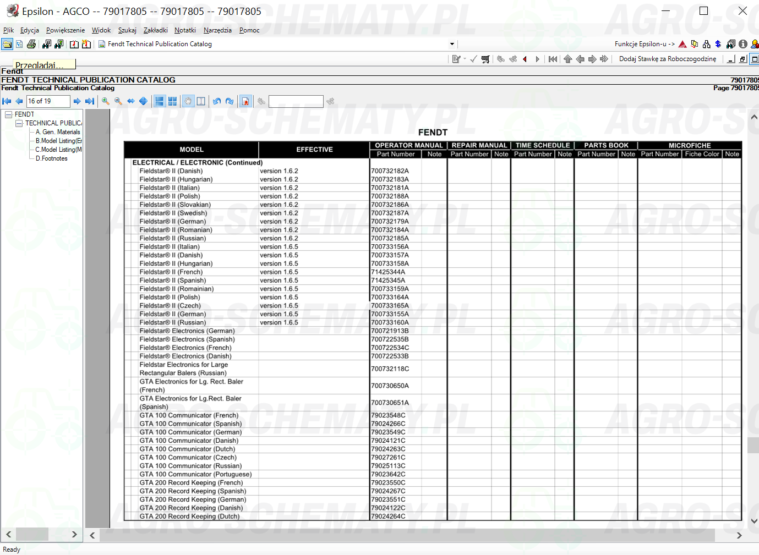Open the shopping cart icon
759x555 pixels.
[x=485, y=59]
